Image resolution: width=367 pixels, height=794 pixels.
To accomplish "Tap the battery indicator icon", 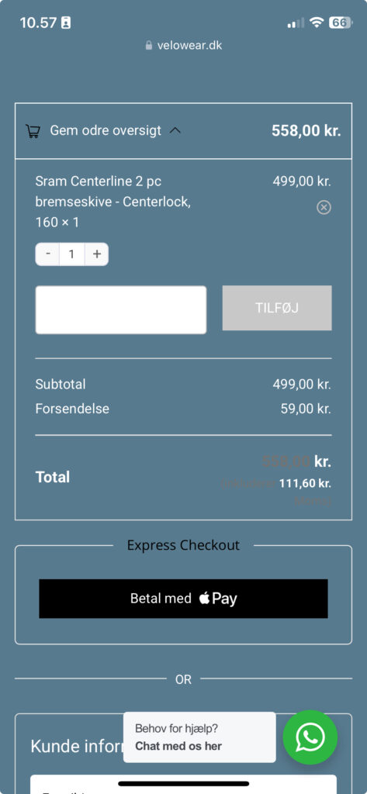I will (340, 22).
